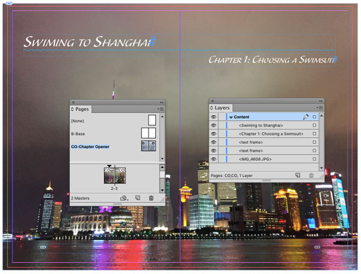Open the Layers panel flyout menu
Viewport: 361px width, 274px height.
pos(321,108)
